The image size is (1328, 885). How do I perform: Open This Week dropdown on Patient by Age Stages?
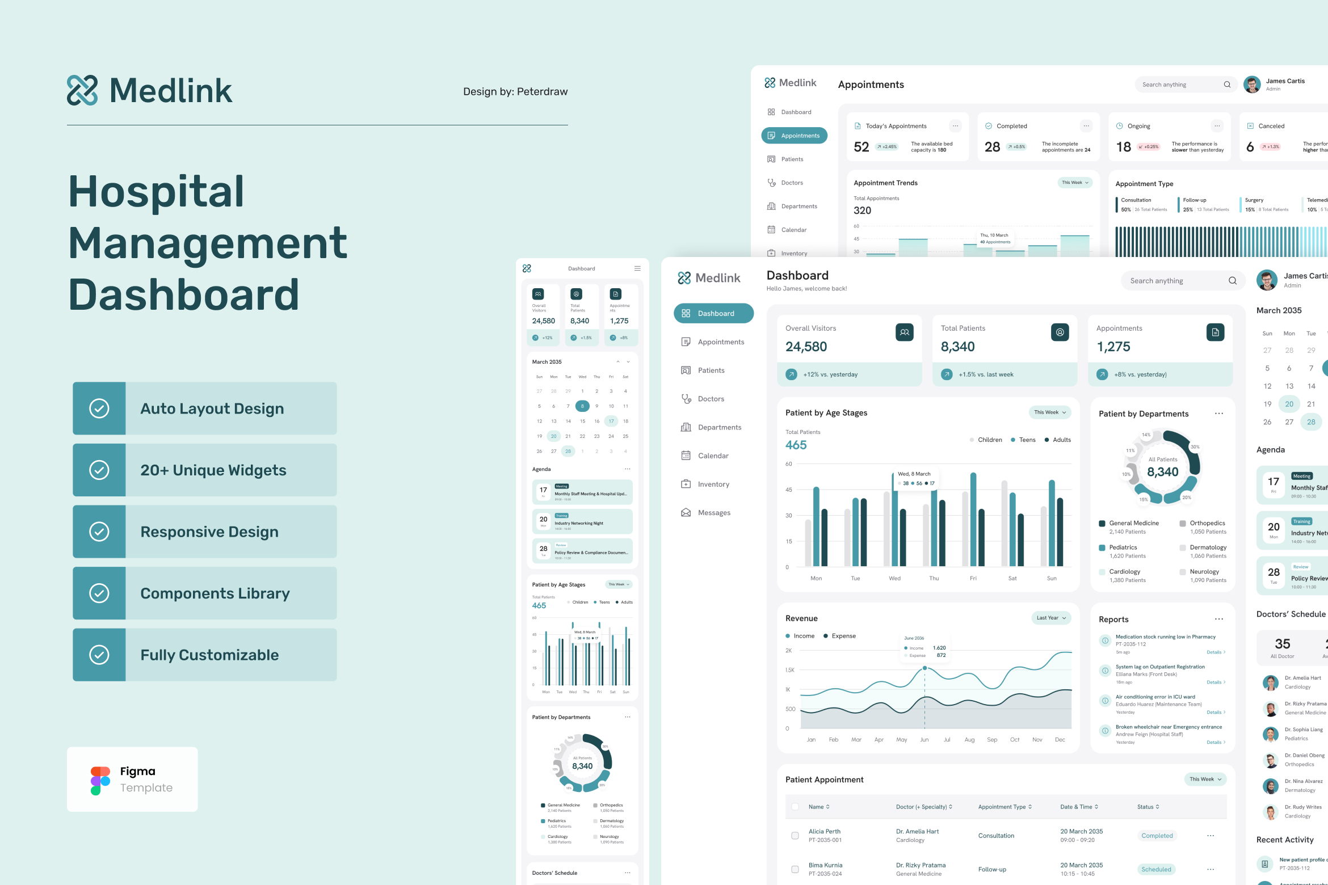[x=1049, y=412]
